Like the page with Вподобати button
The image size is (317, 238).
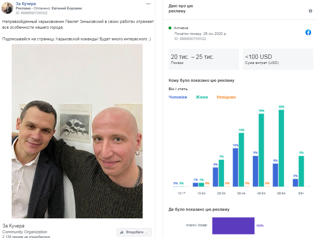[134, 232]
